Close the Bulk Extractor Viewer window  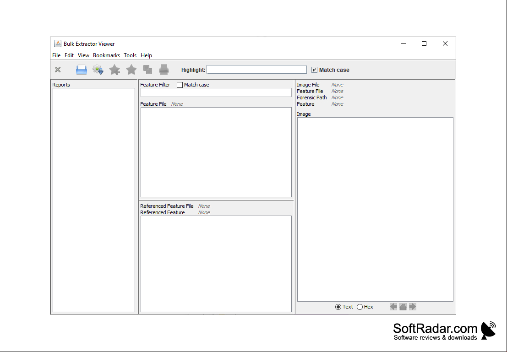[x=445, y=43]
